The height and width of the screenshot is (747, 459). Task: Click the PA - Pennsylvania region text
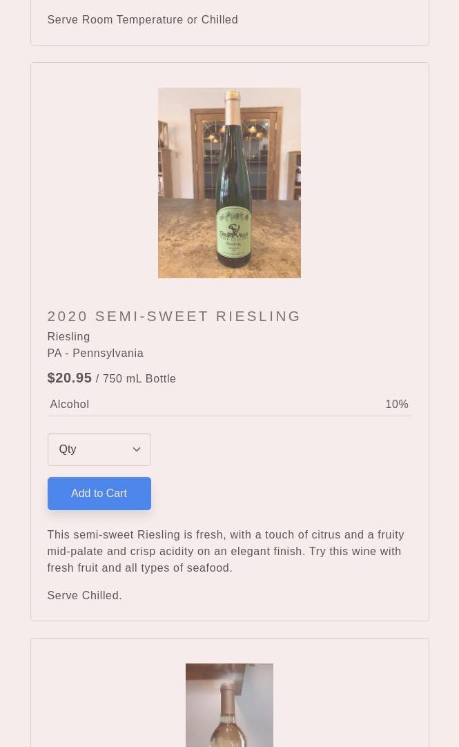tap(95, 353)
